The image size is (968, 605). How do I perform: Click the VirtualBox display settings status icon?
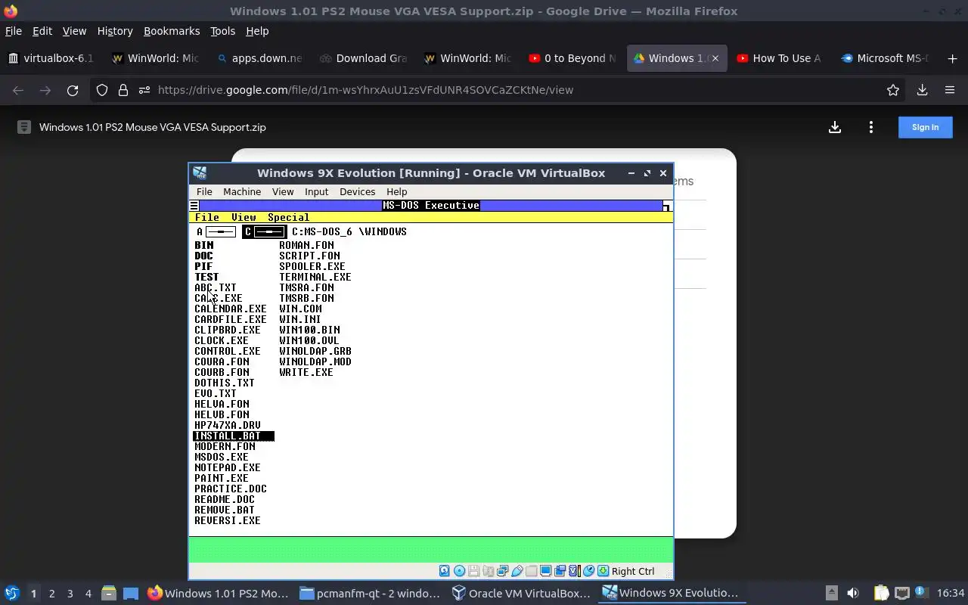(545, 571)
